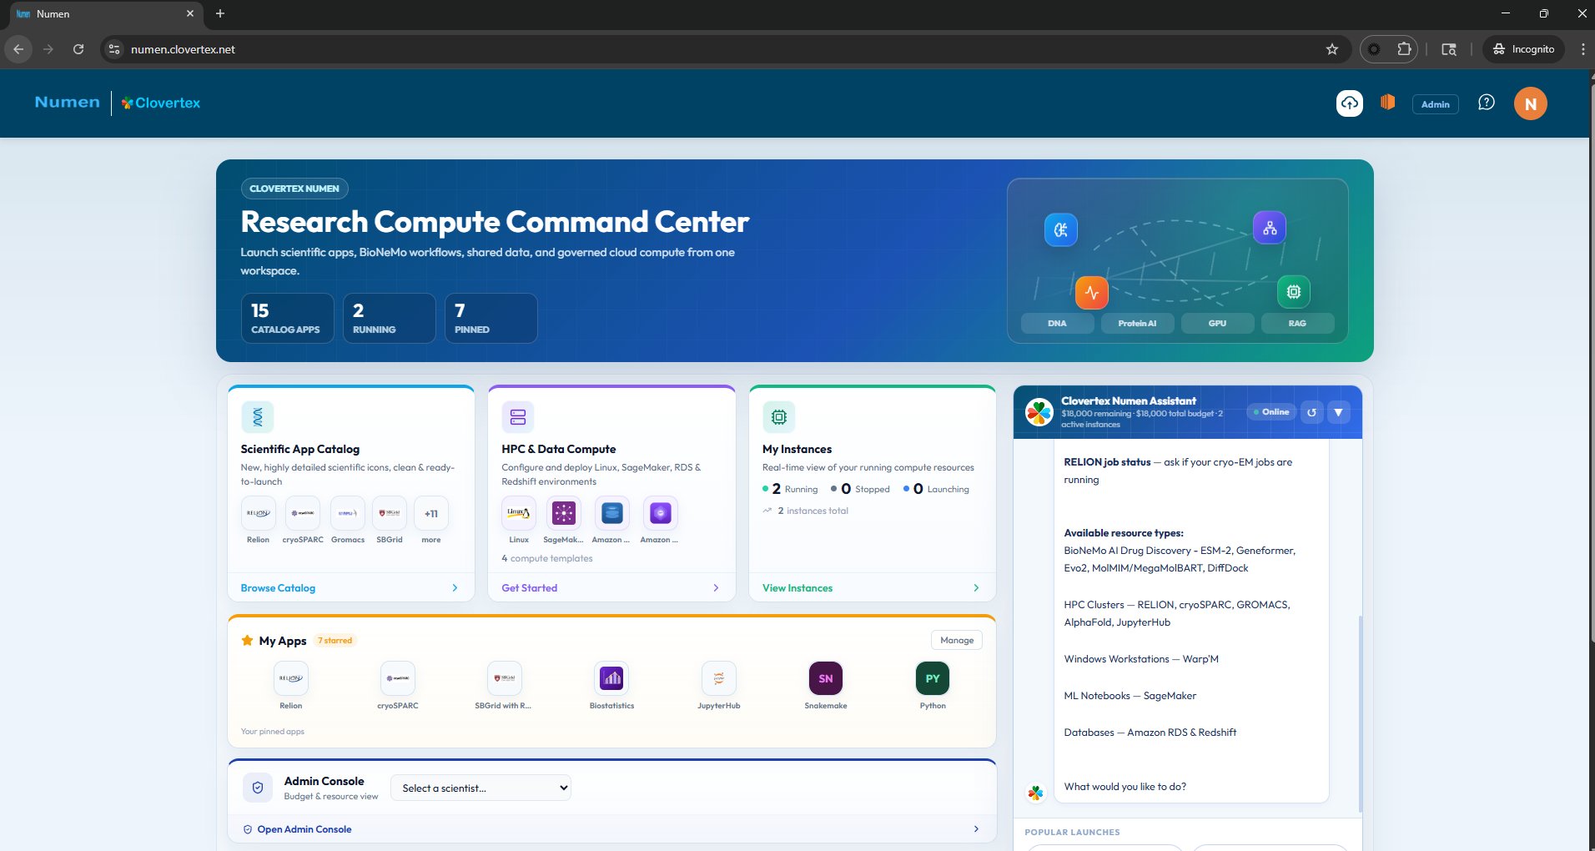Reload the page

[x=78, y=49]
